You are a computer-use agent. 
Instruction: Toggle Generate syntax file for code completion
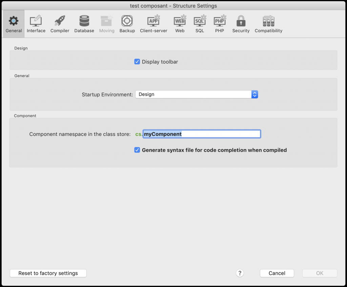click(137, 150)
